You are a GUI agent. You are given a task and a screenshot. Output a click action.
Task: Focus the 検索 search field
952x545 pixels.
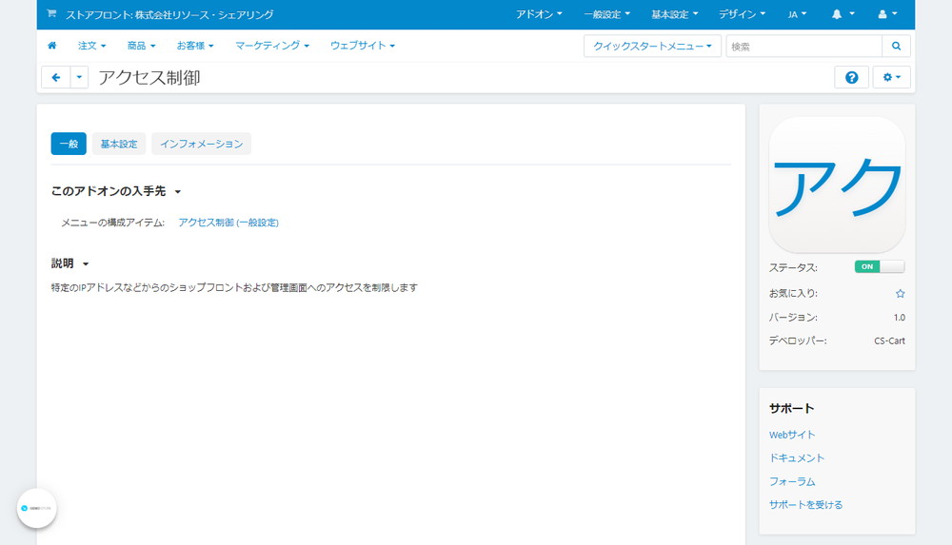(x=803, y=46)
